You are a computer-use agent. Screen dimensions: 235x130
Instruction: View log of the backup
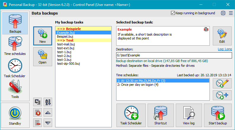point(189,115)
